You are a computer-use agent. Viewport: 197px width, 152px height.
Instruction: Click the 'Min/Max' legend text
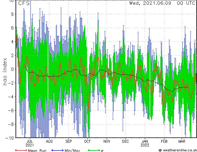[x=72, y=150]
